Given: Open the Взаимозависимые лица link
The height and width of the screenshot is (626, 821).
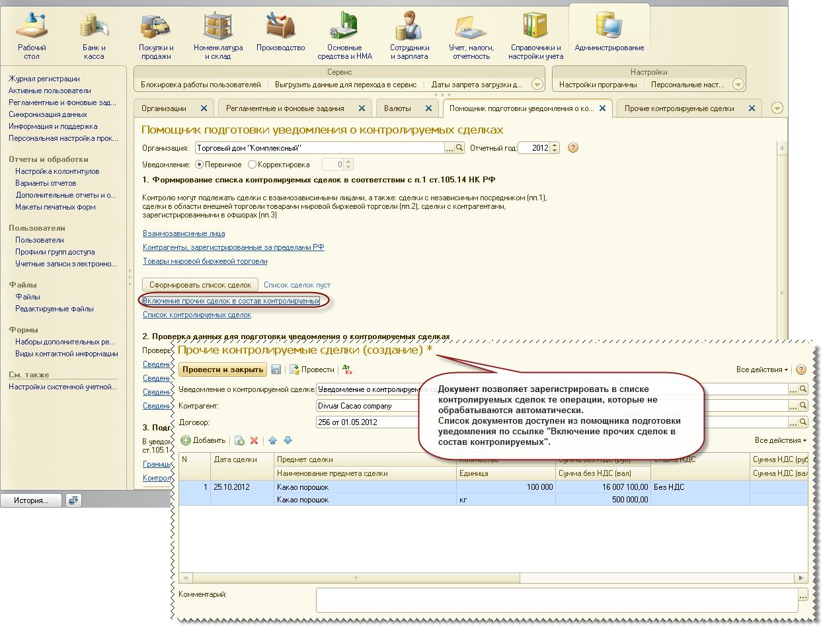Looking at the screenshot, I should [x=184, y=233].
